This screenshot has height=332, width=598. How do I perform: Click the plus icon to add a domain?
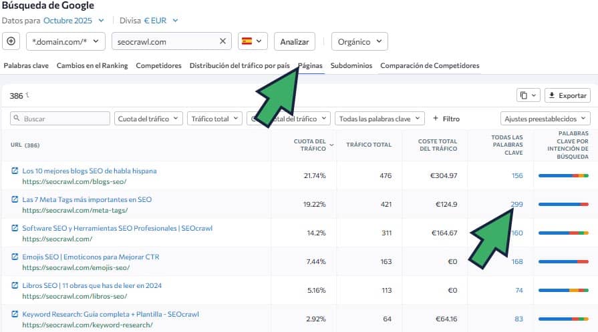[11, 41]
